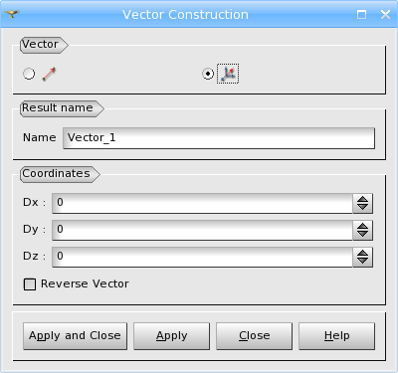Select the two-points vector construction icon

pyautogui.click(x=49, y=74)
